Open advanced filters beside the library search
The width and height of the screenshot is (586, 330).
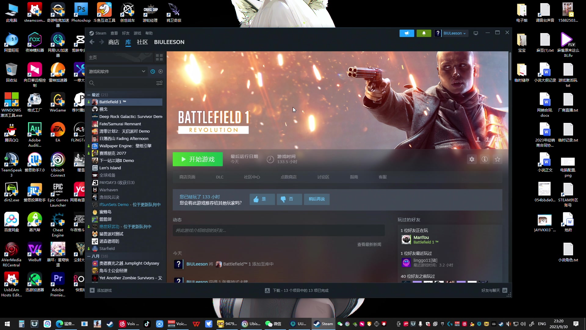pos(159,83)
